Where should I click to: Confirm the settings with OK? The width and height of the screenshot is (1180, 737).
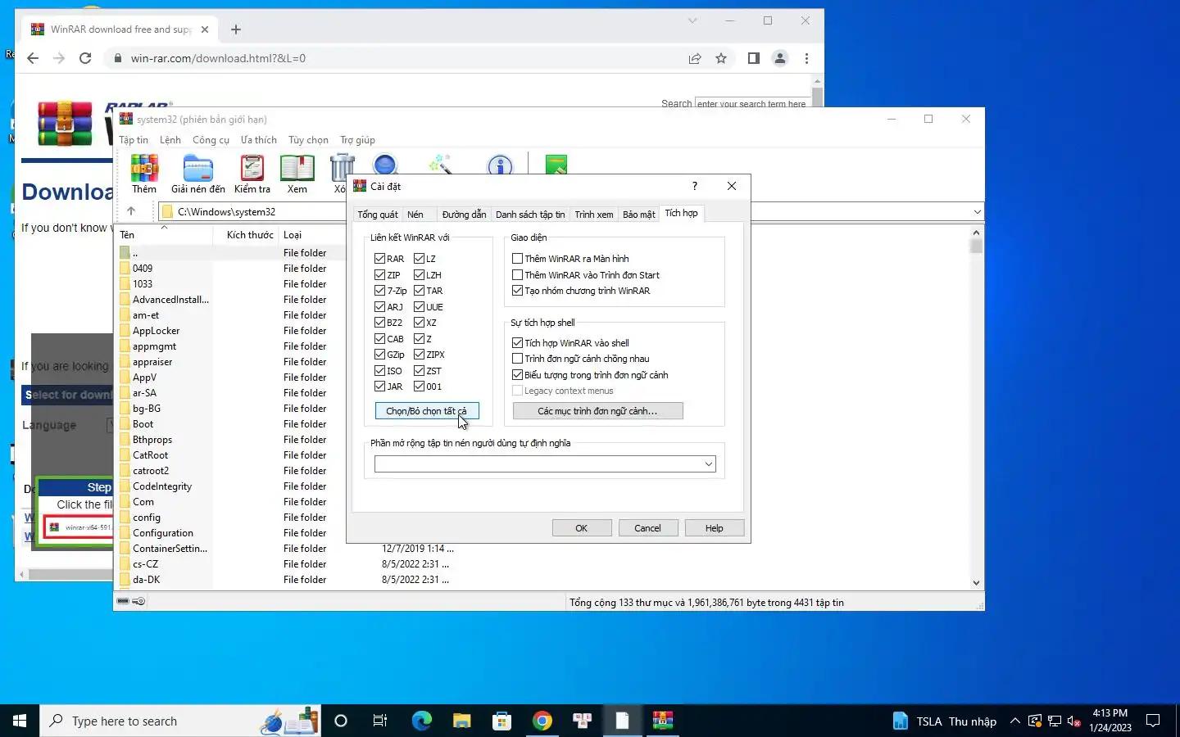coord(582,528)
